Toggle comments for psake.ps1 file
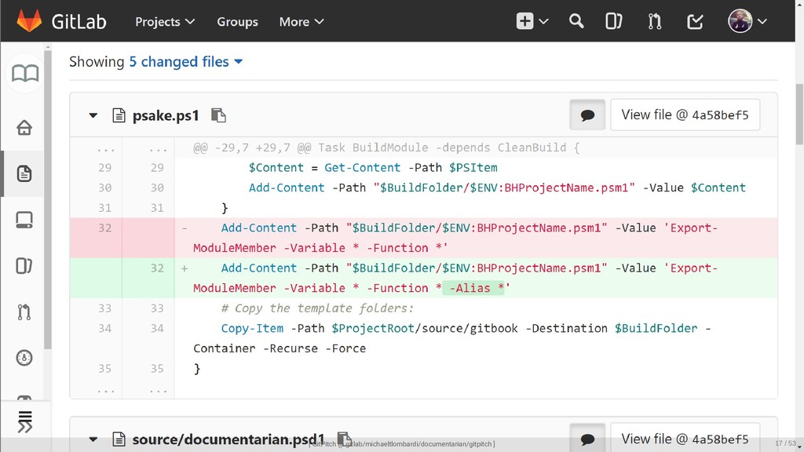 (x=587, y=115)
